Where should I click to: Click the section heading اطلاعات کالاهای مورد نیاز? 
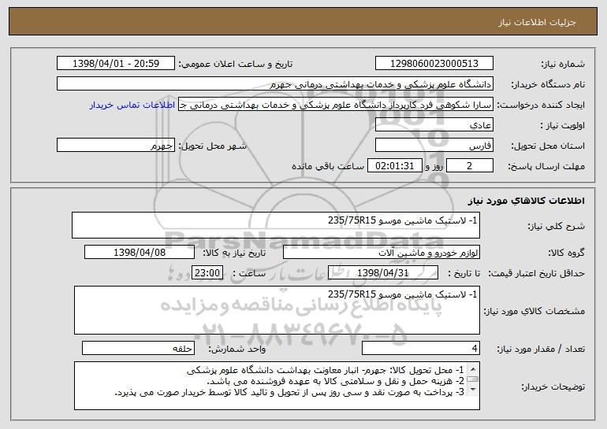(x=526, y=200)
